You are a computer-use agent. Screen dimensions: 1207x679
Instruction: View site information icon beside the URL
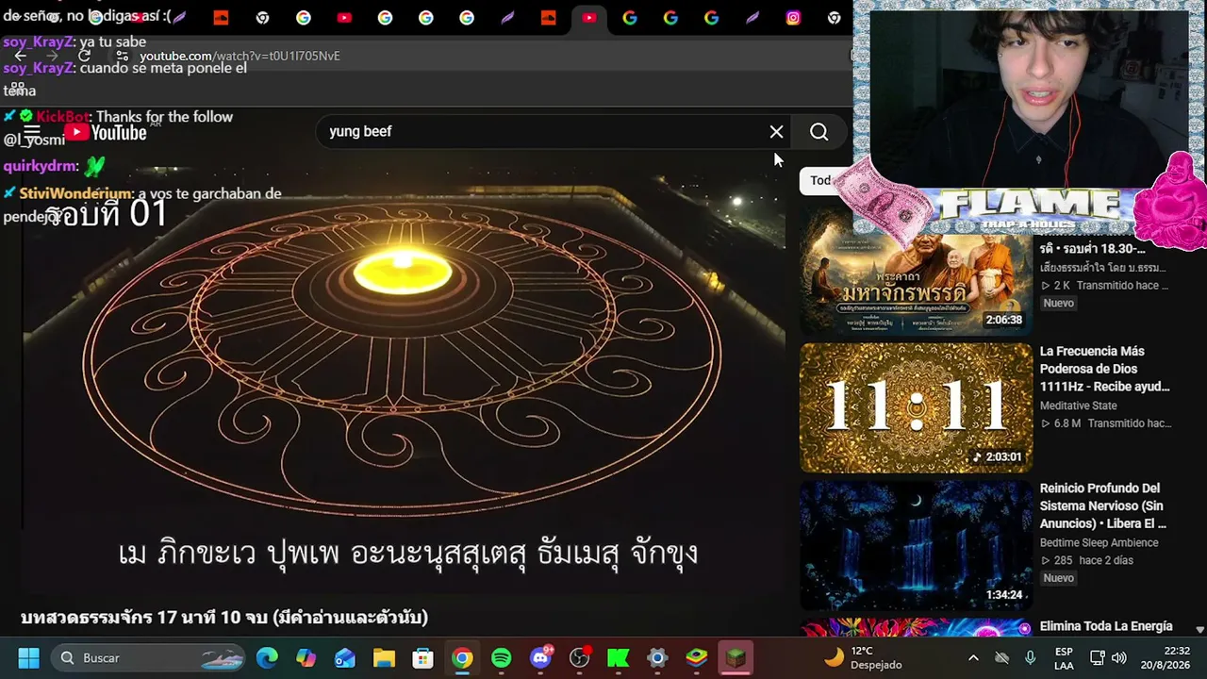coord(122,56)
